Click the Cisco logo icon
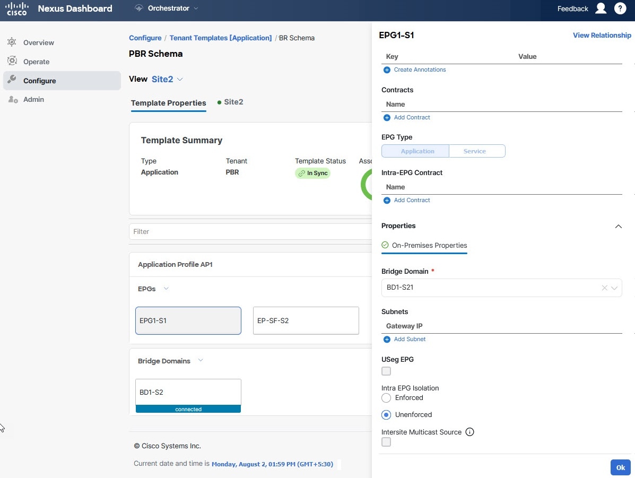This screenshot has width=635, height=478. pos(16,8)
